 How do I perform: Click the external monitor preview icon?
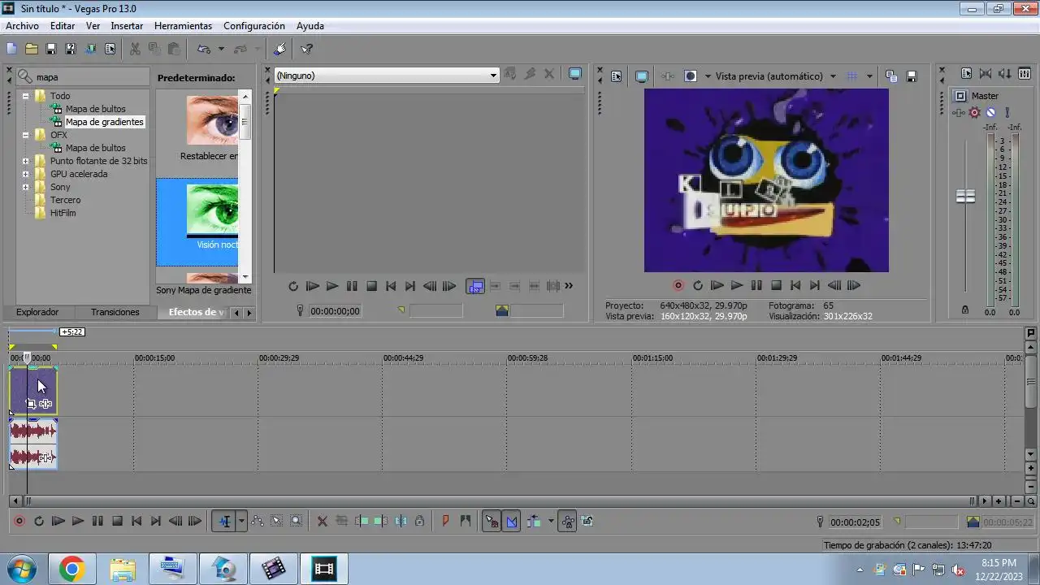pos(641,76)
